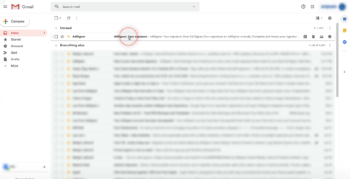Star the AdSigner email
The height and width of the screenshot is (179, 350).
click(62, 36)
